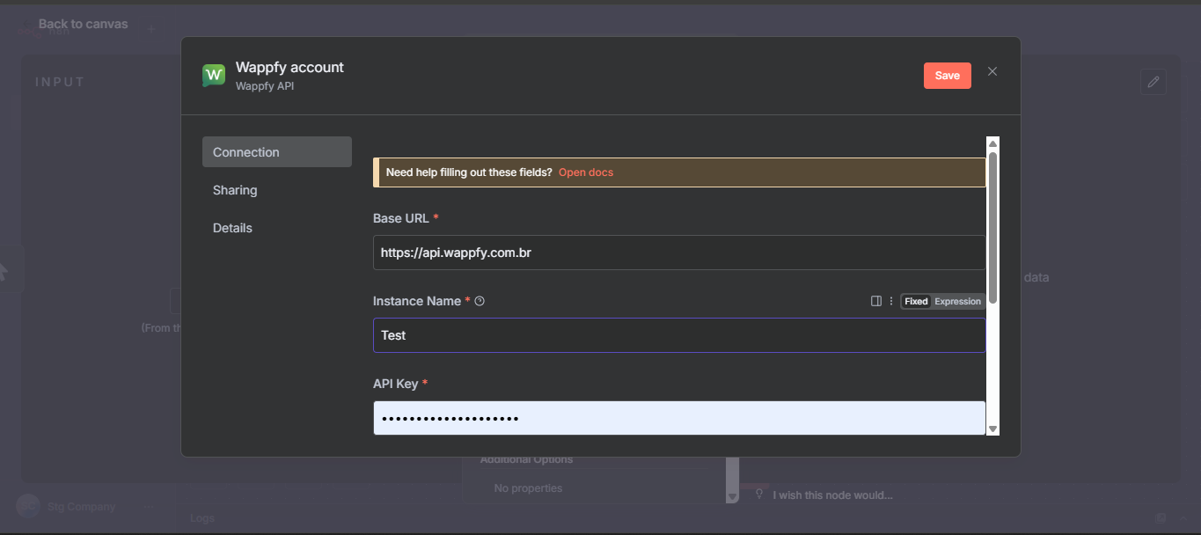Click the panel icon beside Instance Name options
This screenshot has width=1201, height=535.
[876, 301]
